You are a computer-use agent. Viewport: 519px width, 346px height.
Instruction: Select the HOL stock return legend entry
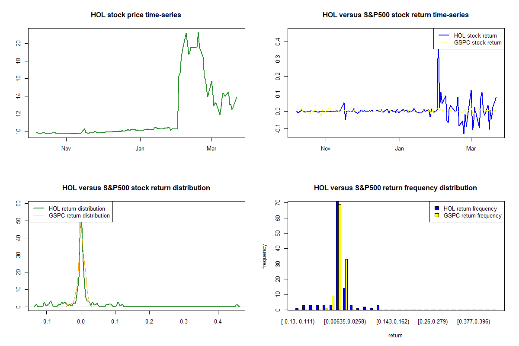[475, 35]
